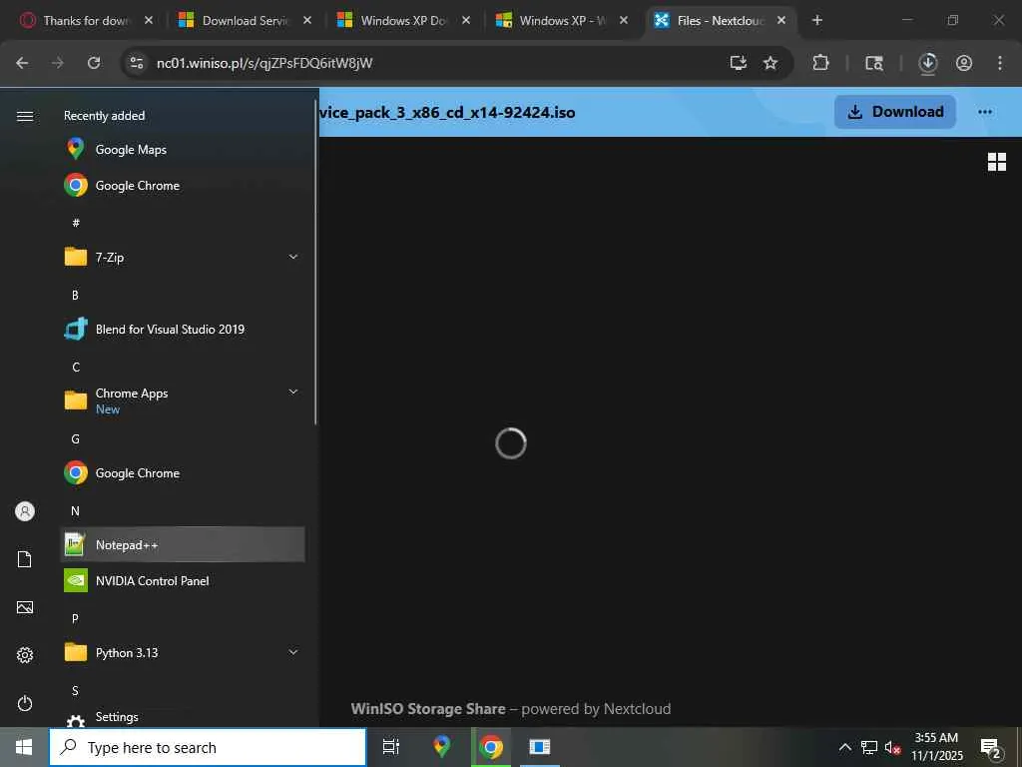Select the Files - Nextcloud tab
1022x767 pixels.
pos(721,20)
